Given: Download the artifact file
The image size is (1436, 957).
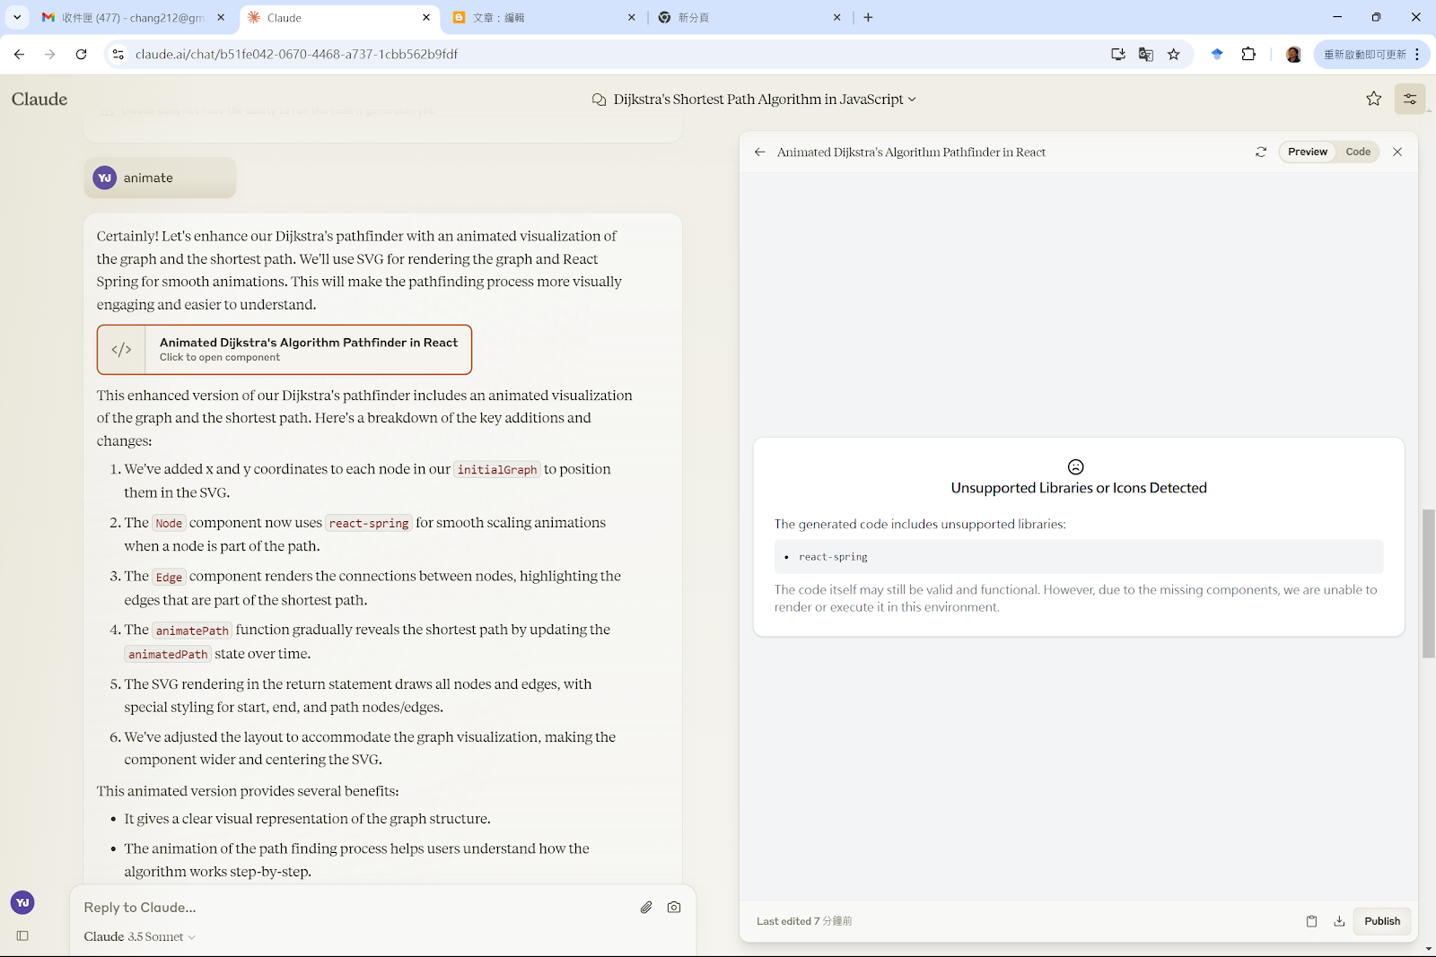Looking at the screenshot, I should tap(1339, 921).
